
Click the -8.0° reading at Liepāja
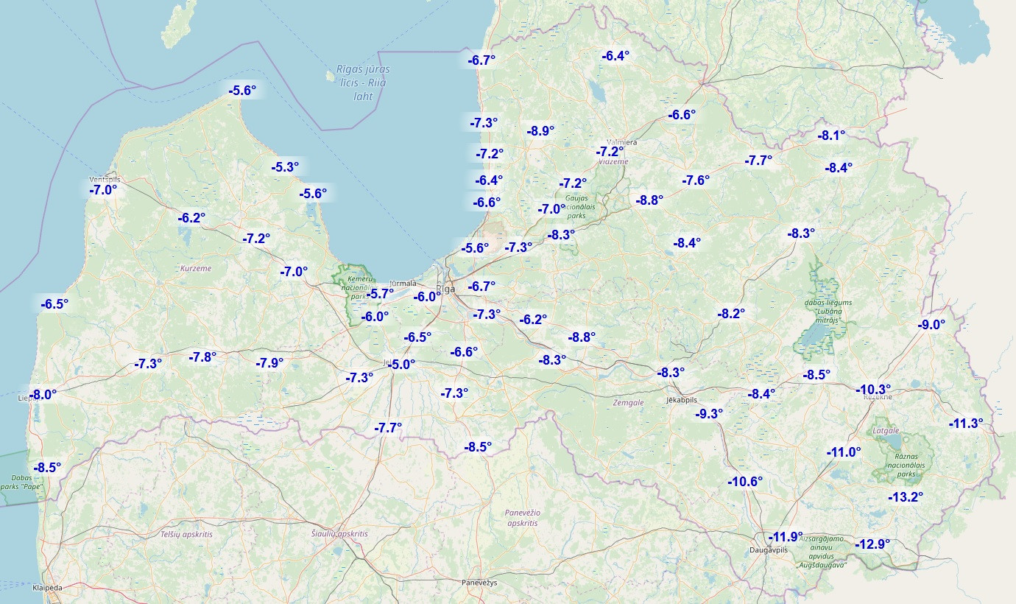click(x=43, y=395)
